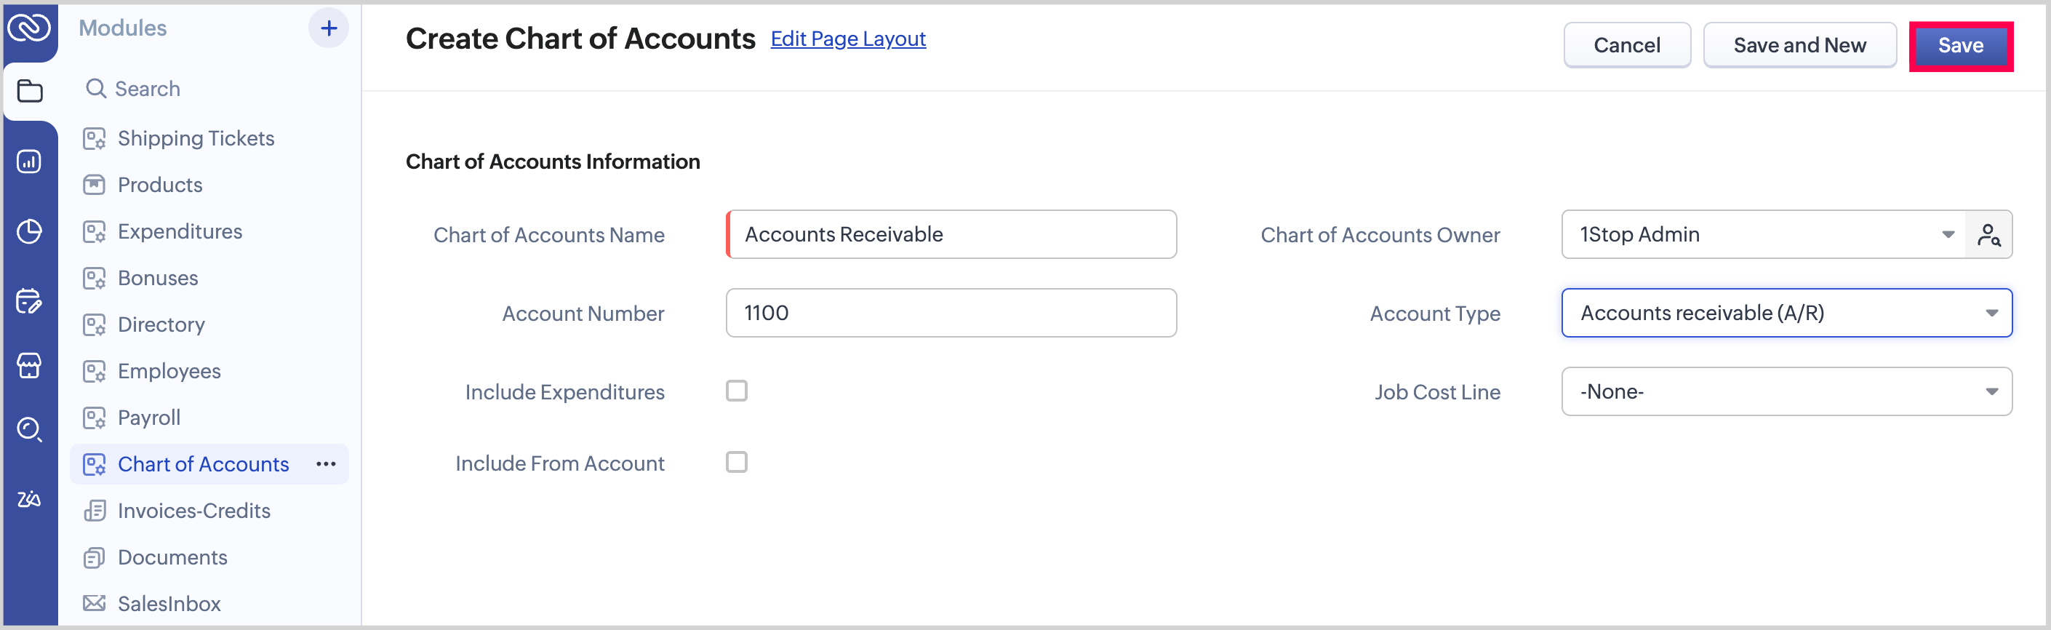Open the Payroll module
This screenshot has height=630, width=2051.
(149, 418)
